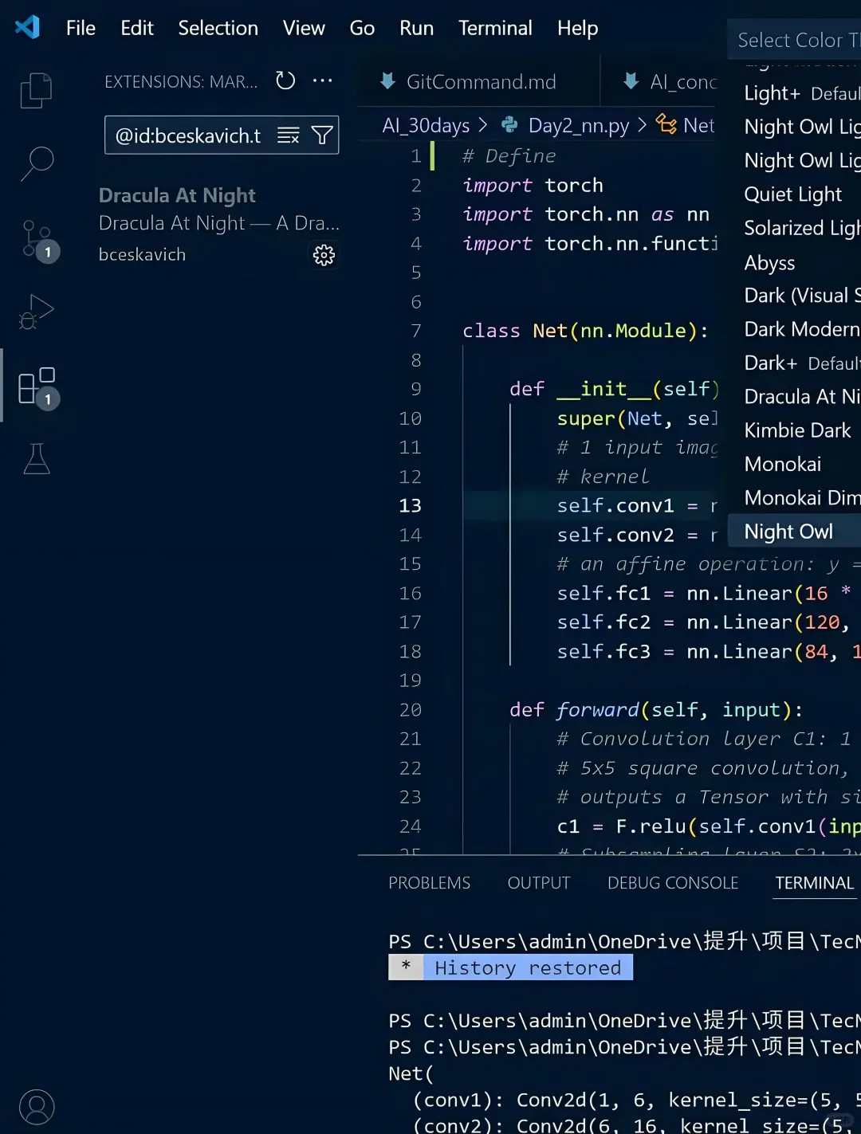Select the Dark (Visual Studio) theme
This screenshot has width=861, height=1134.
(795, 296)
